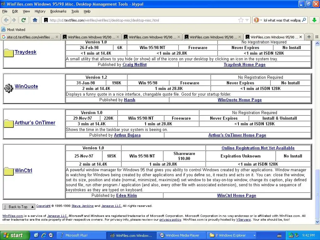Viewport: 320px width, 240px height.
Task: Switch to Windows Media Player taskbar button
Action: pyautogui.click(x=182, y=235)
